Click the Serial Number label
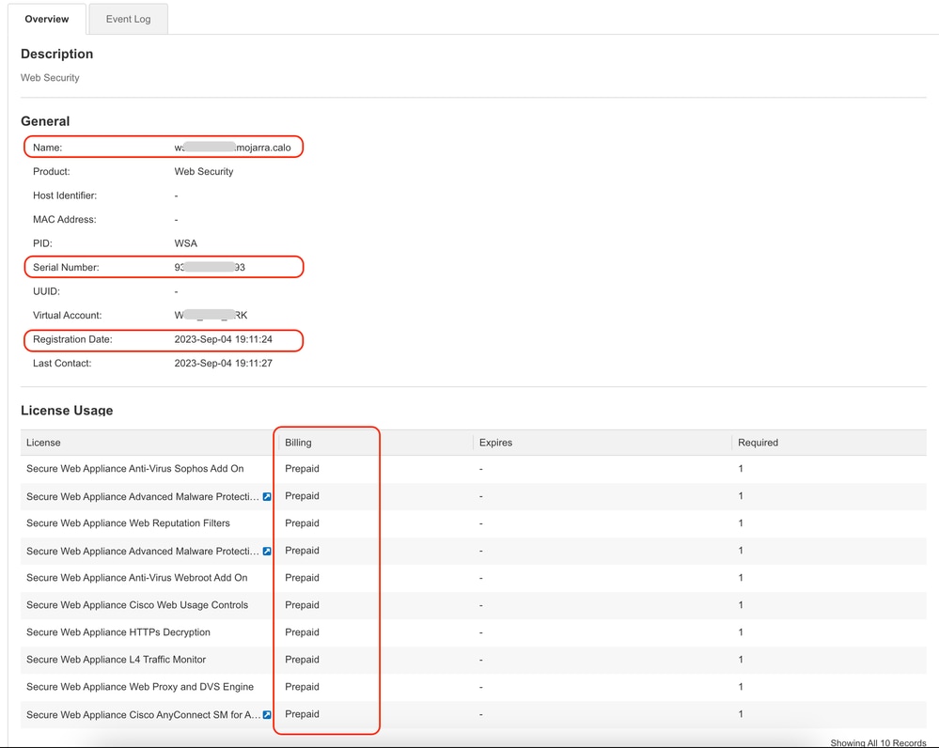Image resolution: width=939 pixels, height=748 pixels. 66,267
